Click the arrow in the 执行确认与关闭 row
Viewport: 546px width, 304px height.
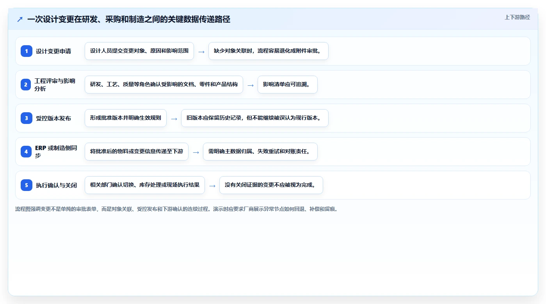[212, 186]
